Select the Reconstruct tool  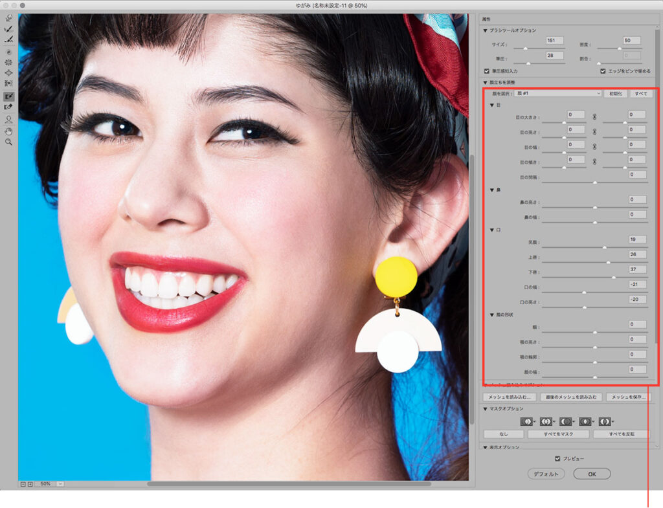point(9,29)
